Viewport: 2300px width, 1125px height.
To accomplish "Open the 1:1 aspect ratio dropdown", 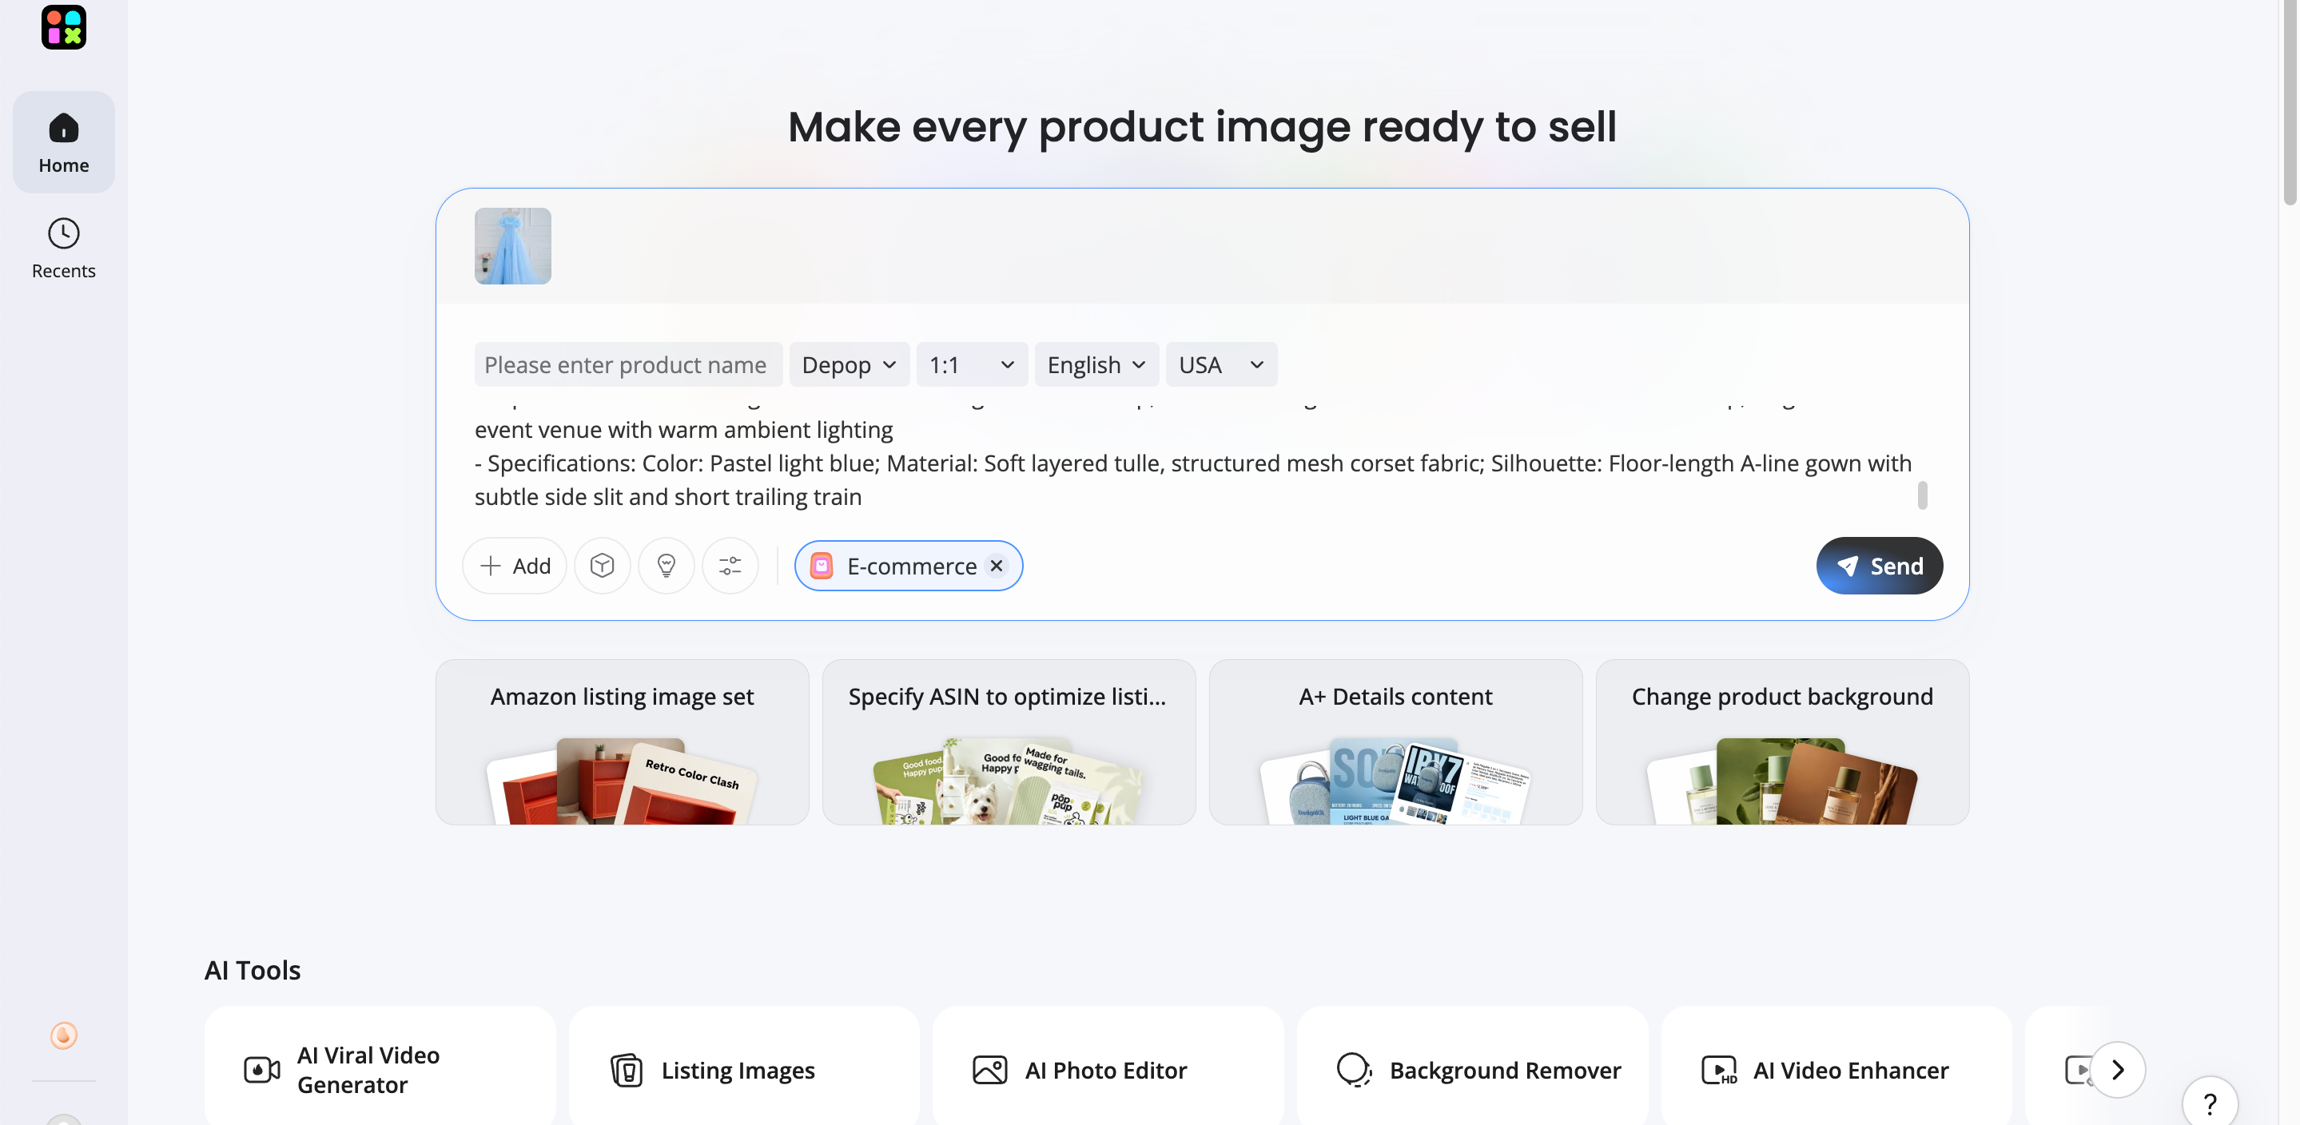I will click(x=972, y=365).
